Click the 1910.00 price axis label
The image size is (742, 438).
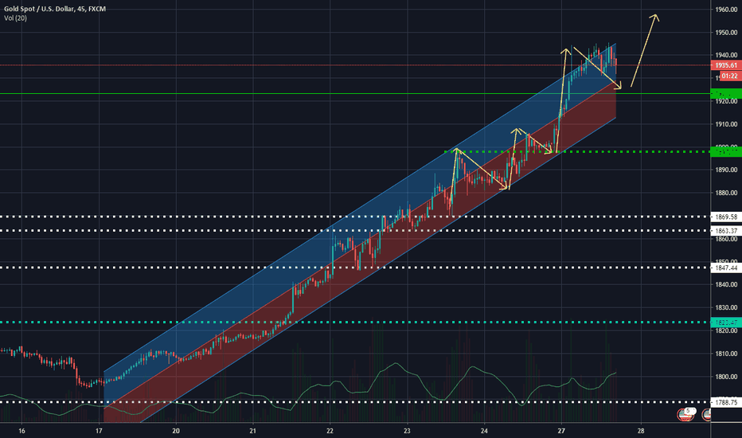click(x=726, y=124)
